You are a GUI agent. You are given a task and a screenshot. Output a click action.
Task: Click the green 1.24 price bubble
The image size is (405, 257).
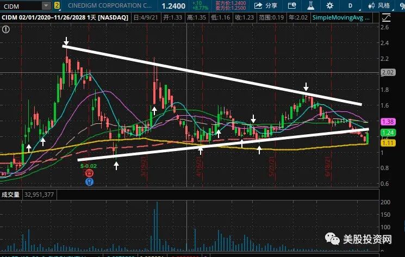pyautogui.click(x=388, y=133)
